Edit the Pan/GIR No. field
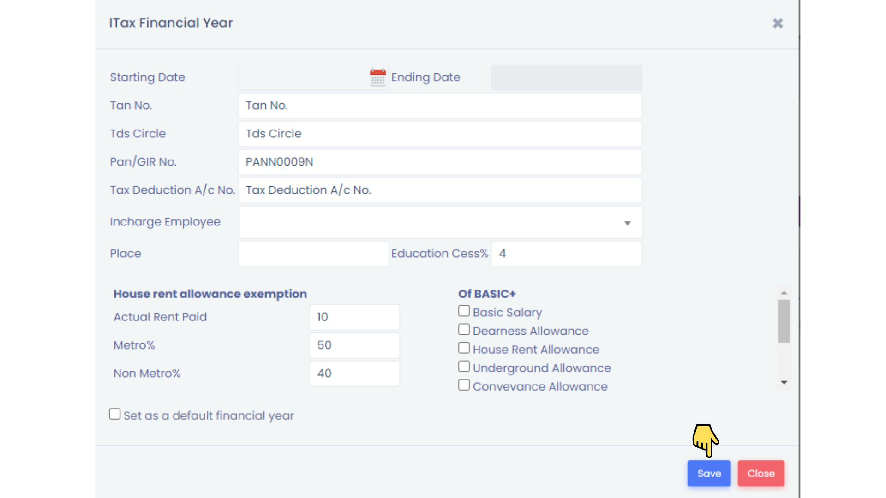 440,162
